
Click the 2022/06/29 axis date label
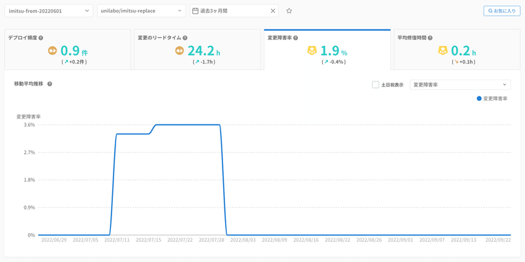tap(54, 240)
